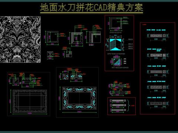This screenshot has height=133, width=178.
Task: Select the cyan scroll-ornament rectangular border drawing
Action: 79,98
